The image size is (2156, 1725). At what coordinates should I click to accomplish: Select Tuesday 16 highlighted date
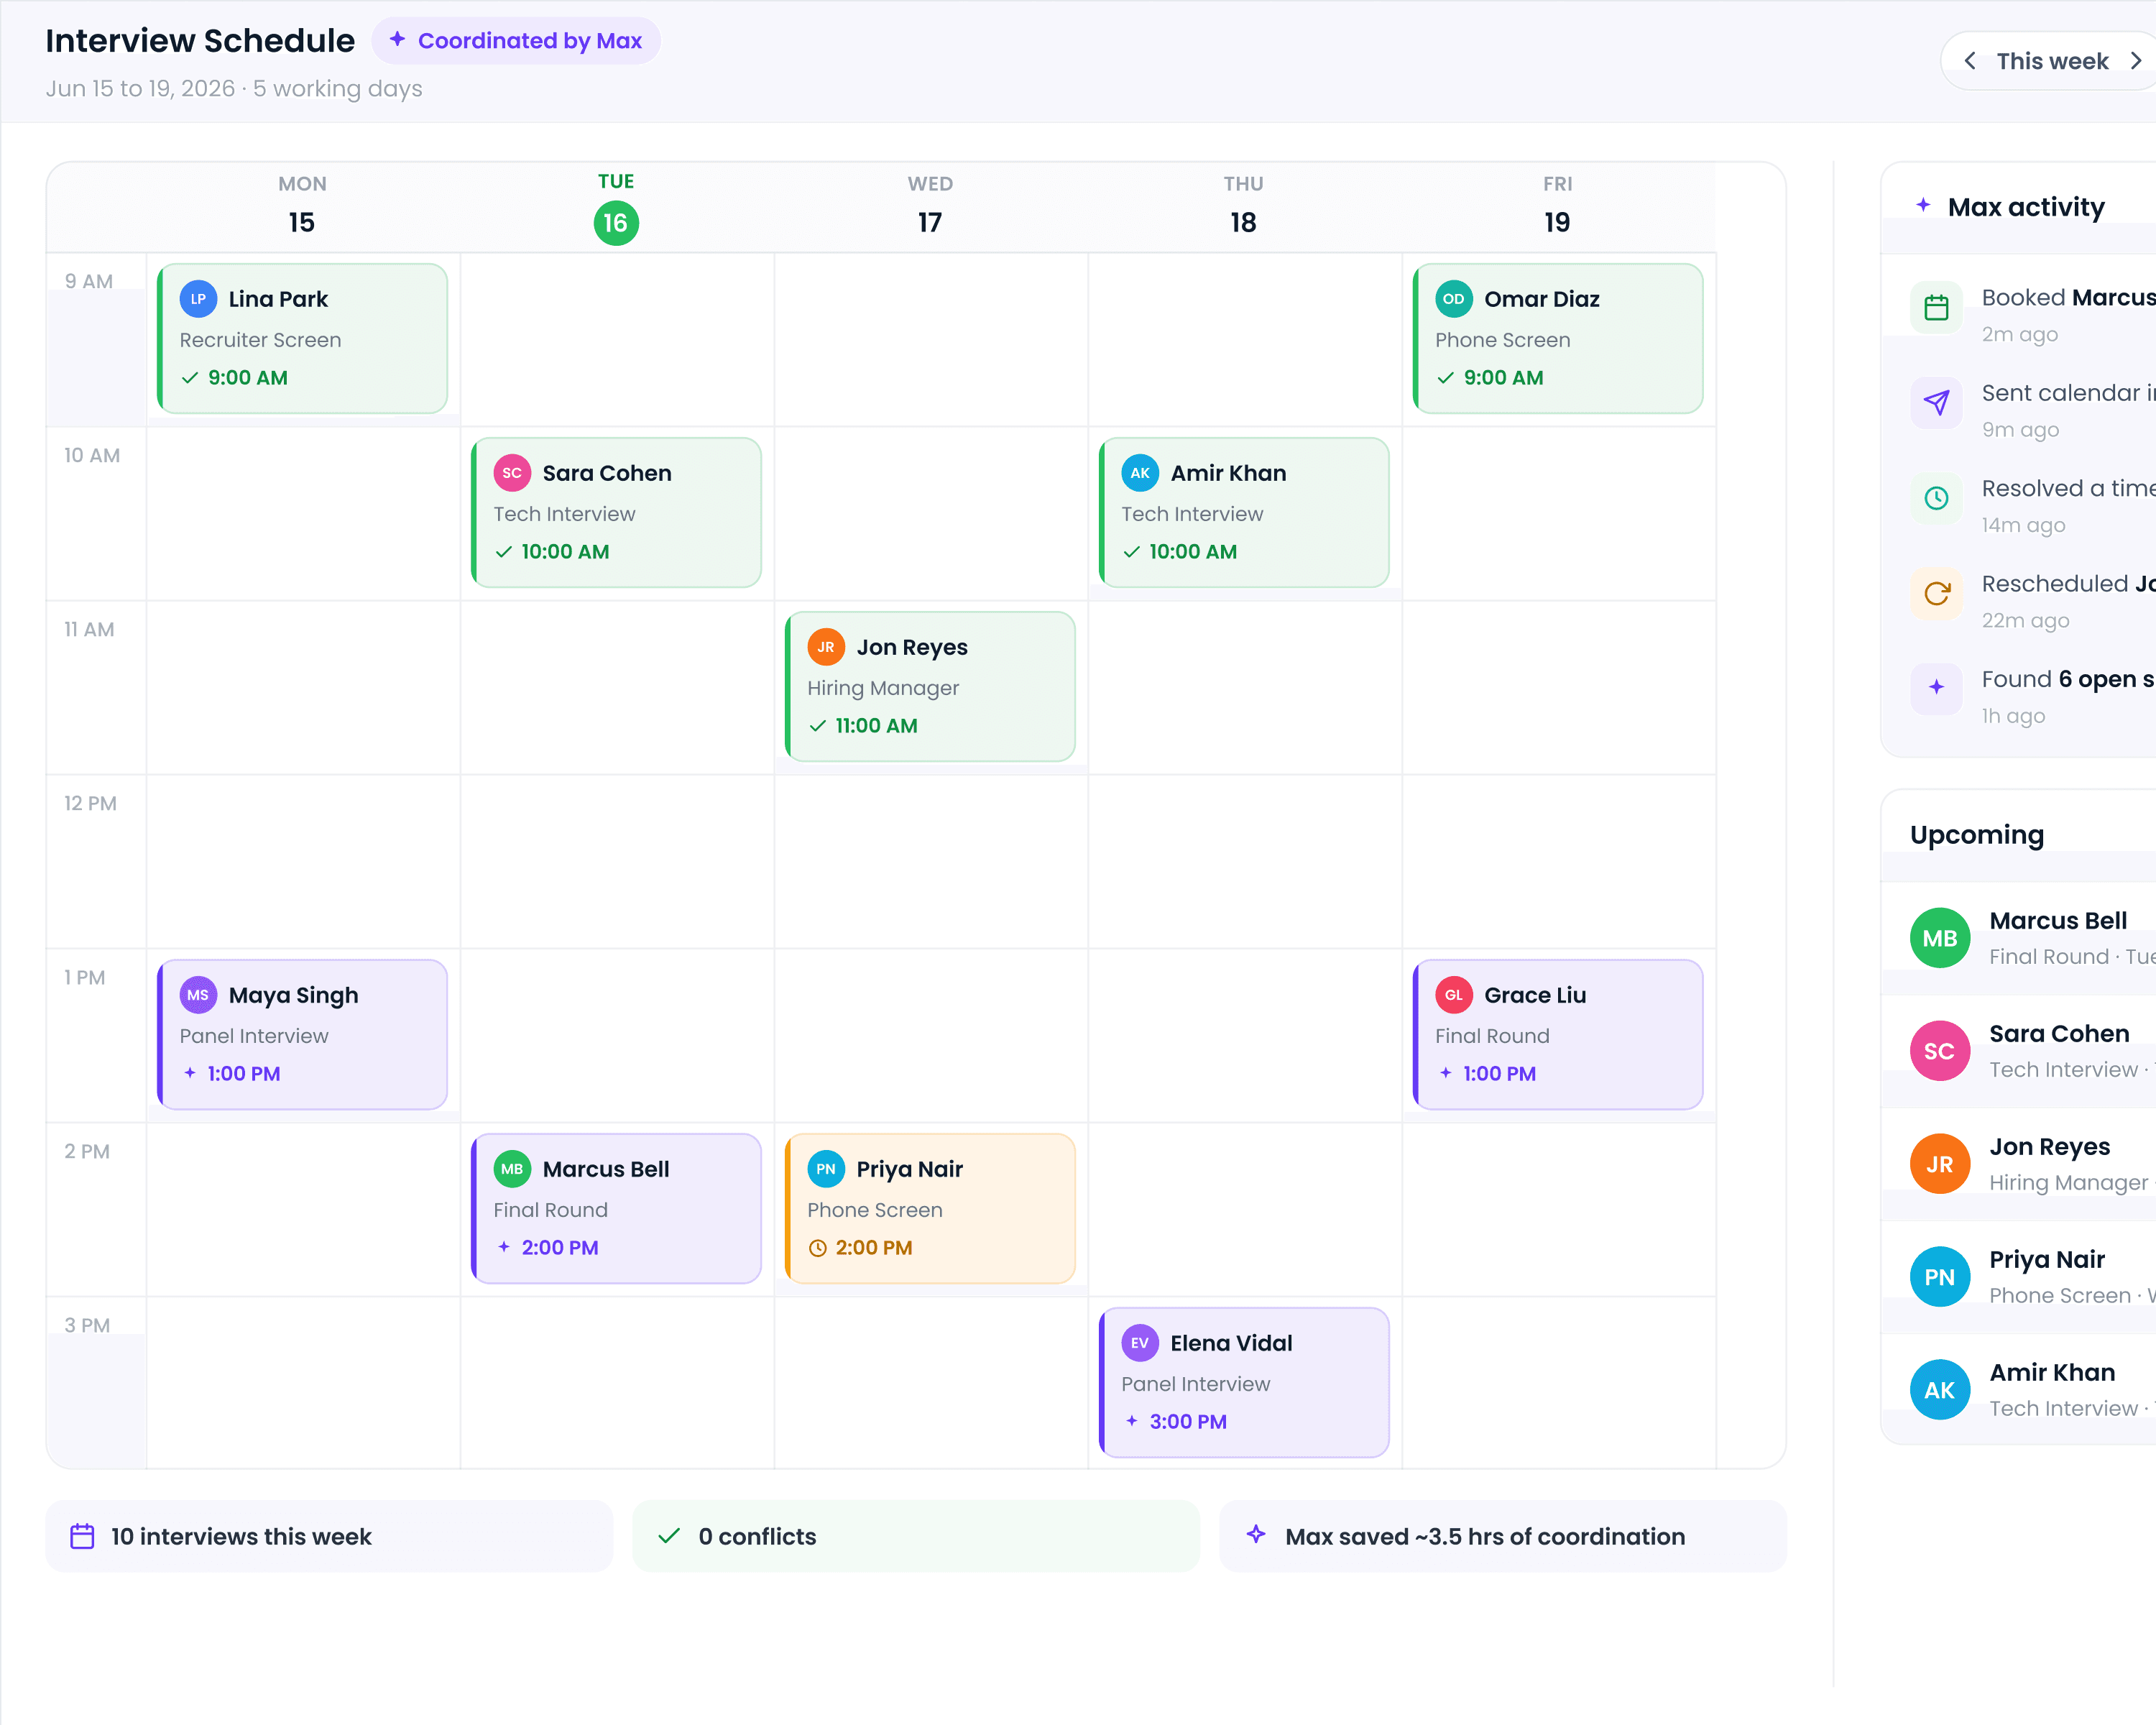tap(616, 223)
